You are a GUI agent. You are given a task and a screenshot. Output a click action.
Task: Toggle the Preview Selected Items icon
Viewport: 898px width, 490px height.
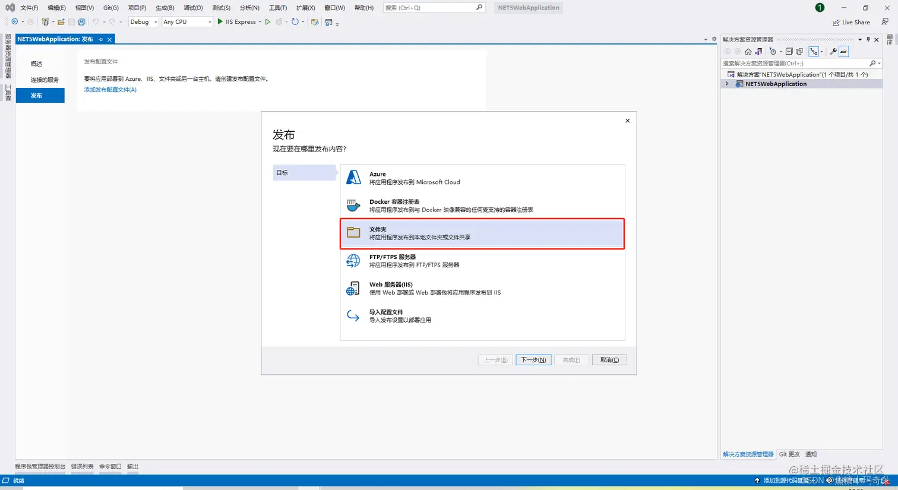[x=844, y=52]
